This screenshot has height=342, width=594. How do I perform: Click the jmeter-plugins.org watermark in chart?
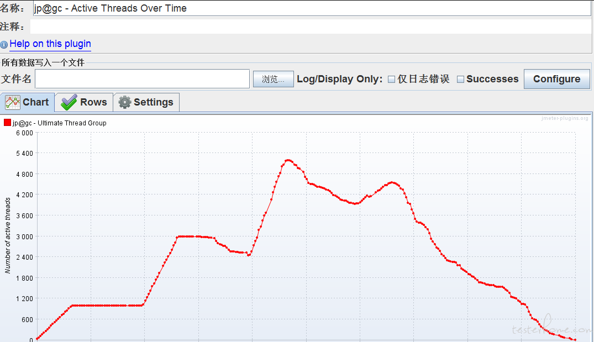(564, 118)
